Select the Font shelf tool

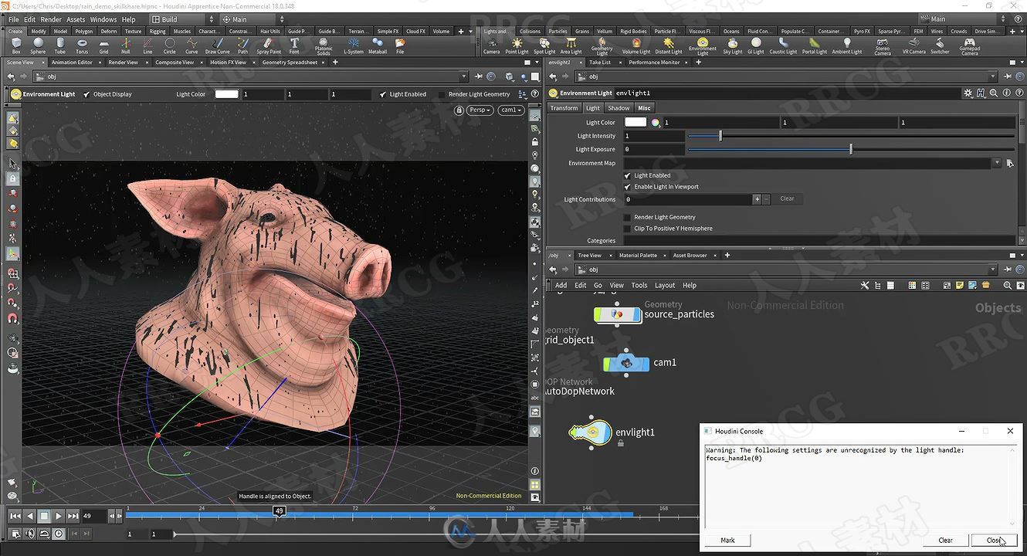click(294, 46)
